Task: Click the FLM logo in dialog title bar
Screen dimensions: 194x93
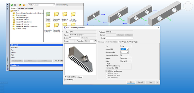Action: pos(65,27)
